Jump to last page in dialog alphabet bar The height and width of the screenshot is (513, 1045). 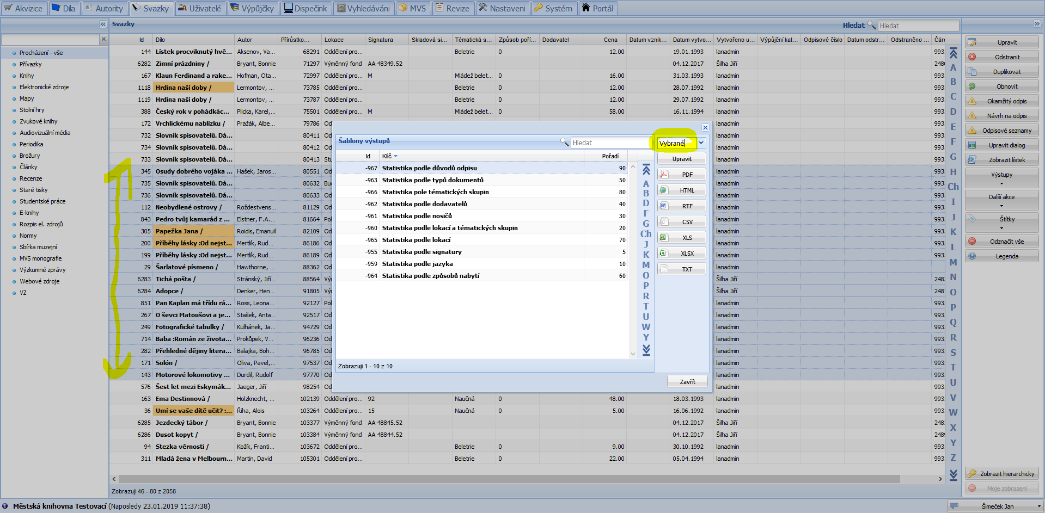pyautogui.click(x=646, y=350)
